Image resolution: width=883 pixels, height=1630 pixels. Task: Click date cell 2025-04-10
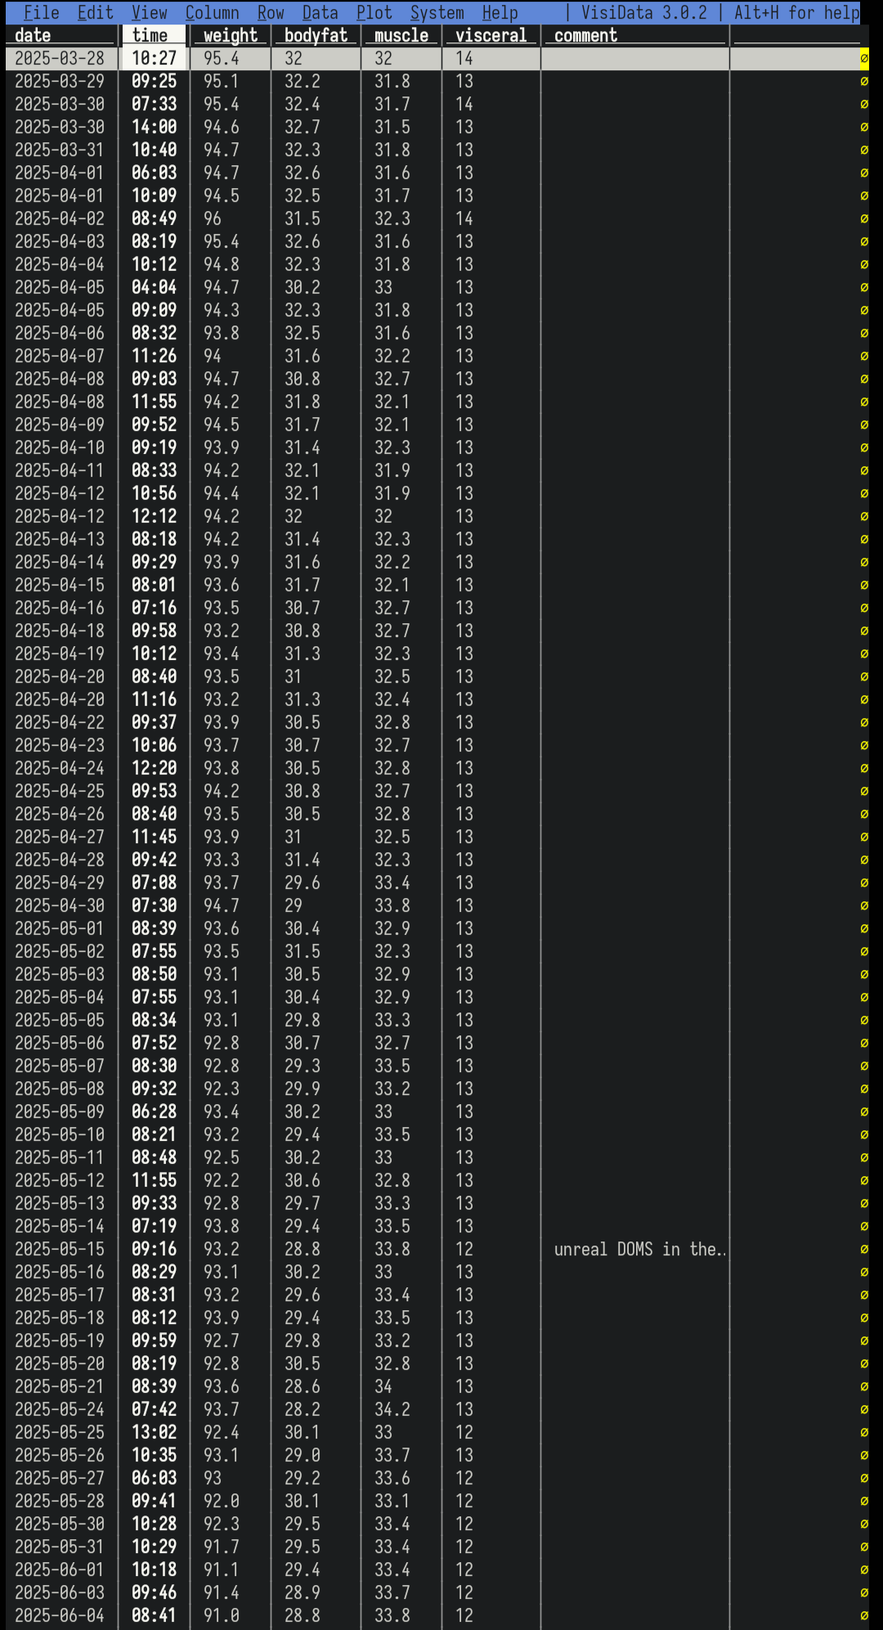[60, 447]
